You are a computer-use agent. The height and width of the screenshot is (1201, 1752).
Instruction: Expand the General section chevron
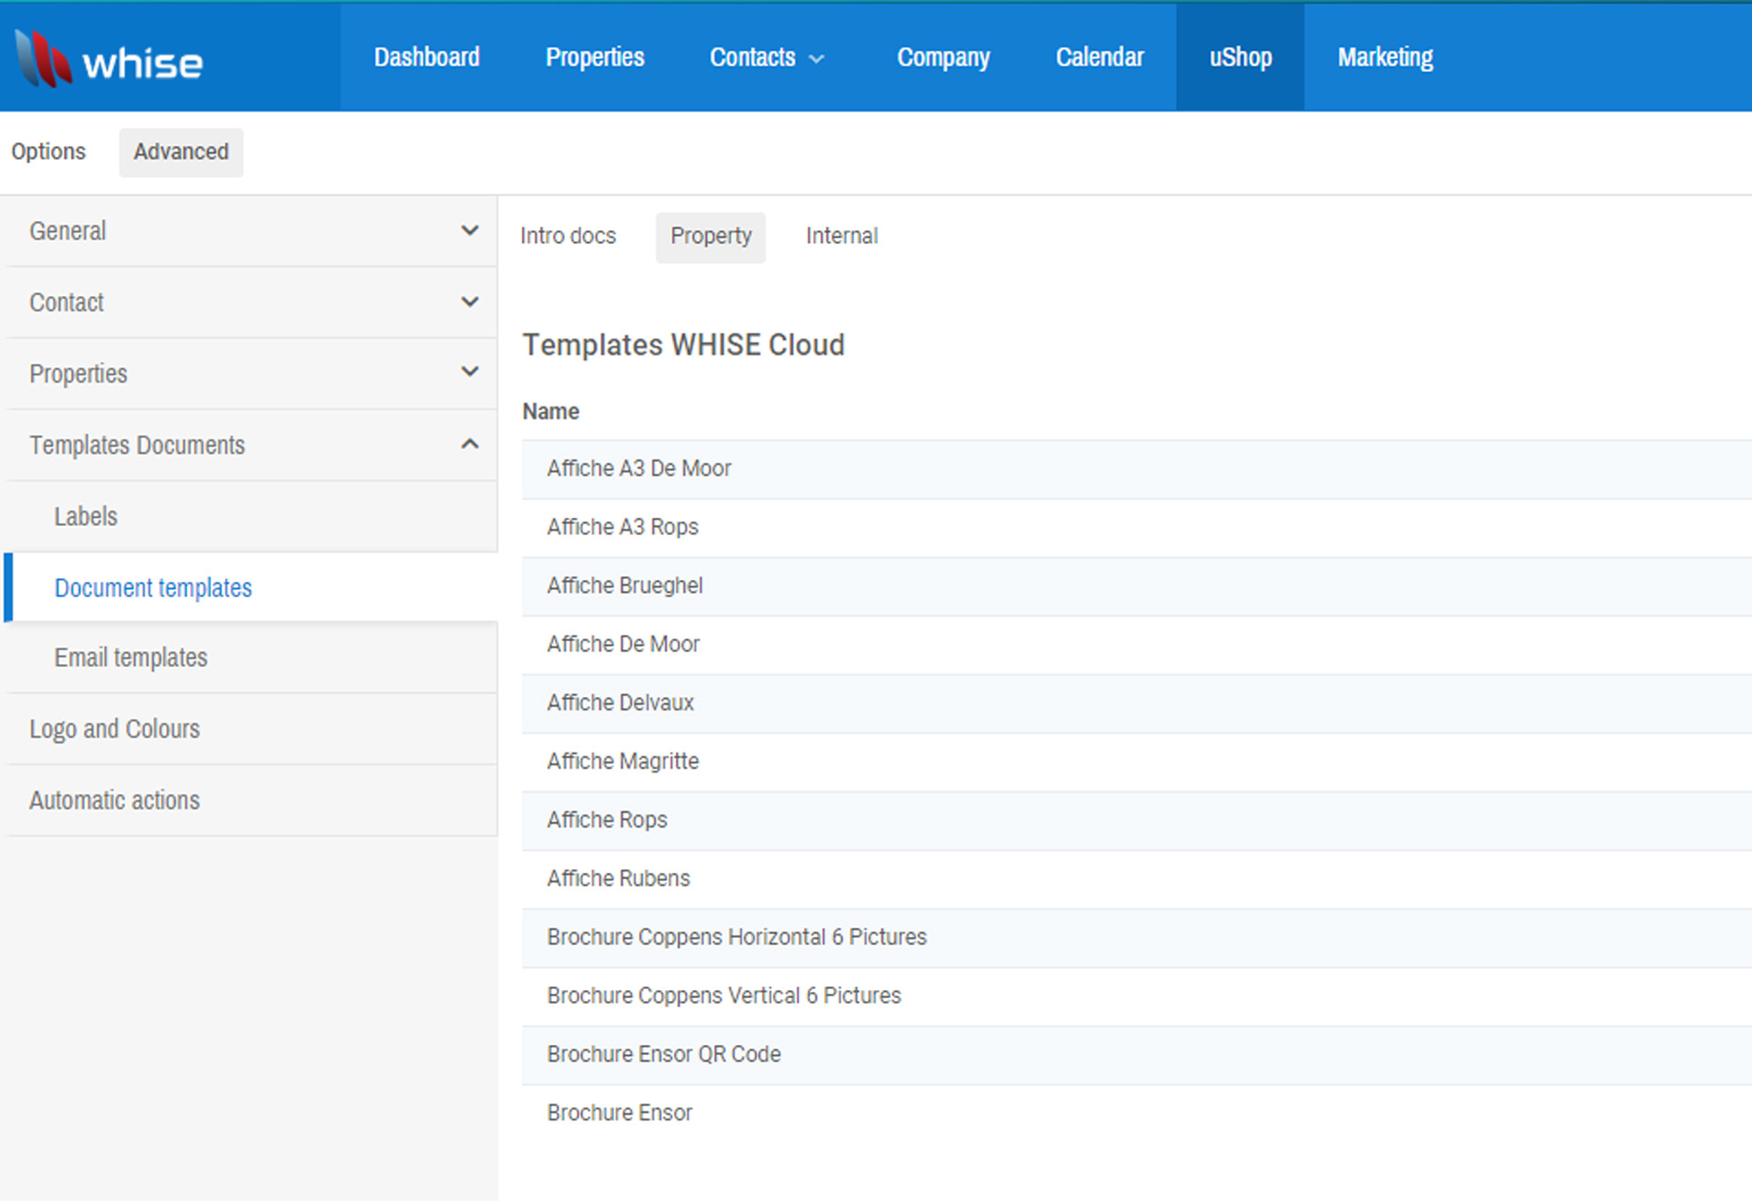point(470,231)
